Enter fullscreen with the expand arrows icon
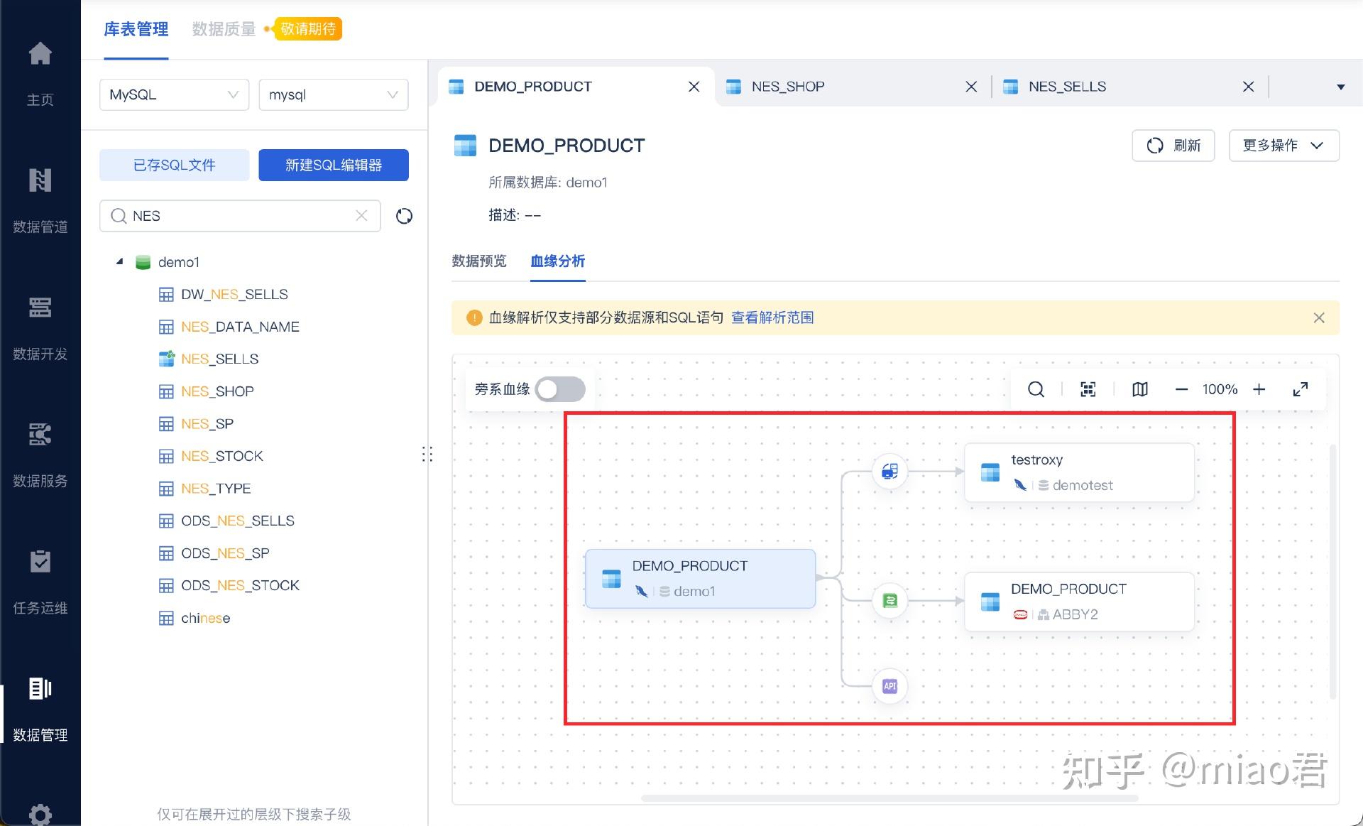The width and height of the screenshot is (1363, 826). pos(1300,389)
